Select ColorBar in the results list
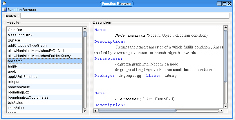Screen dimensions: 235x120 pyautogui.click(x=15, y=30)
